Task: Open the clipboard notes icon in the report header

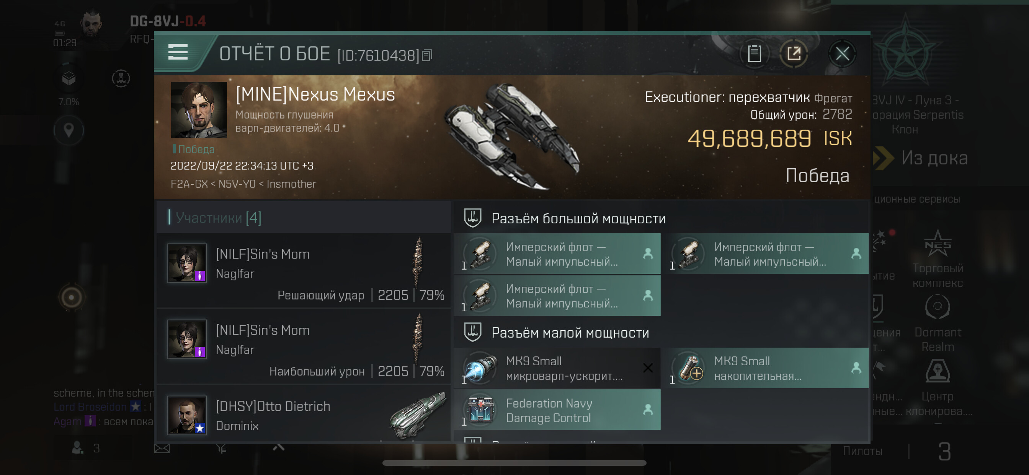Action: [x=754, y=53]
